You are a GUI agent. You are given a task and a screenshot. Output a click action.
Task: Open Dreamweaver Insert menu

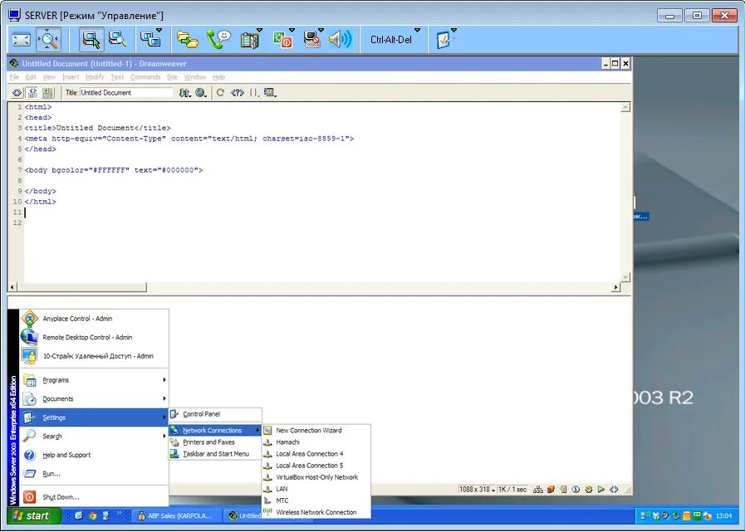[x=71, y=77]
